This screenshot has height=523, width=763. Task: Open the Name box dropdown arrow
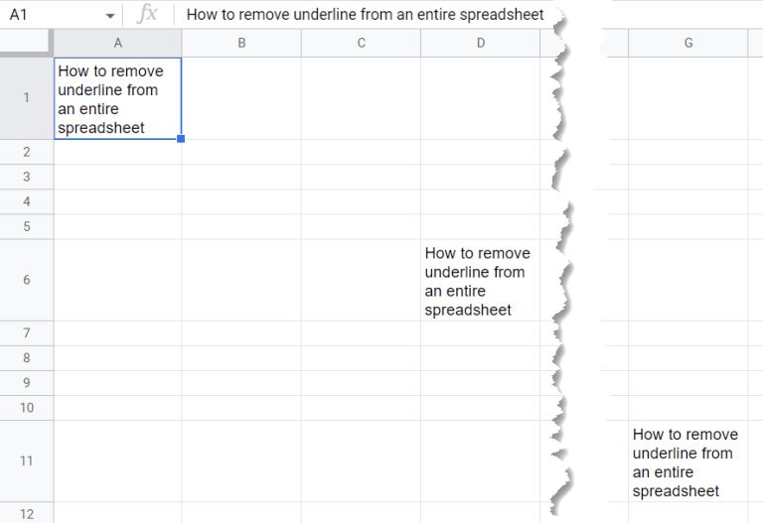(109, 16)
